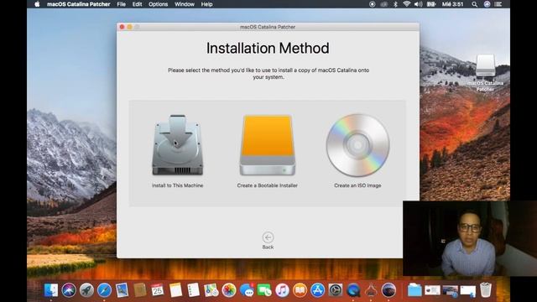Image resolution: width=537 pixels, height=302 pixels.
Task: Minimize the macOS Catalina Patcher window
Action: [129, 27]
